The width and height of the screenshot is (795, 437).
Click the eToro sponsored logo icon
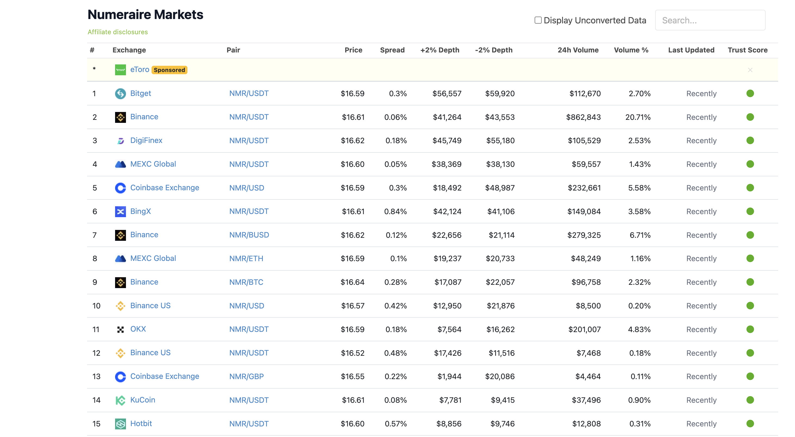[x=120, y=70]
